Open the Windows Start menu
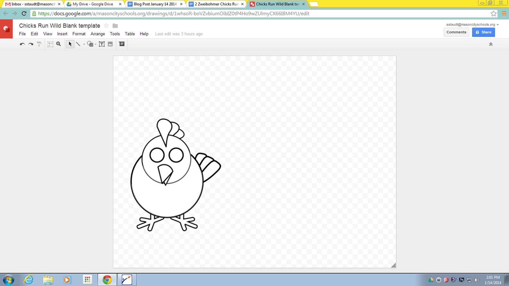 9,280
